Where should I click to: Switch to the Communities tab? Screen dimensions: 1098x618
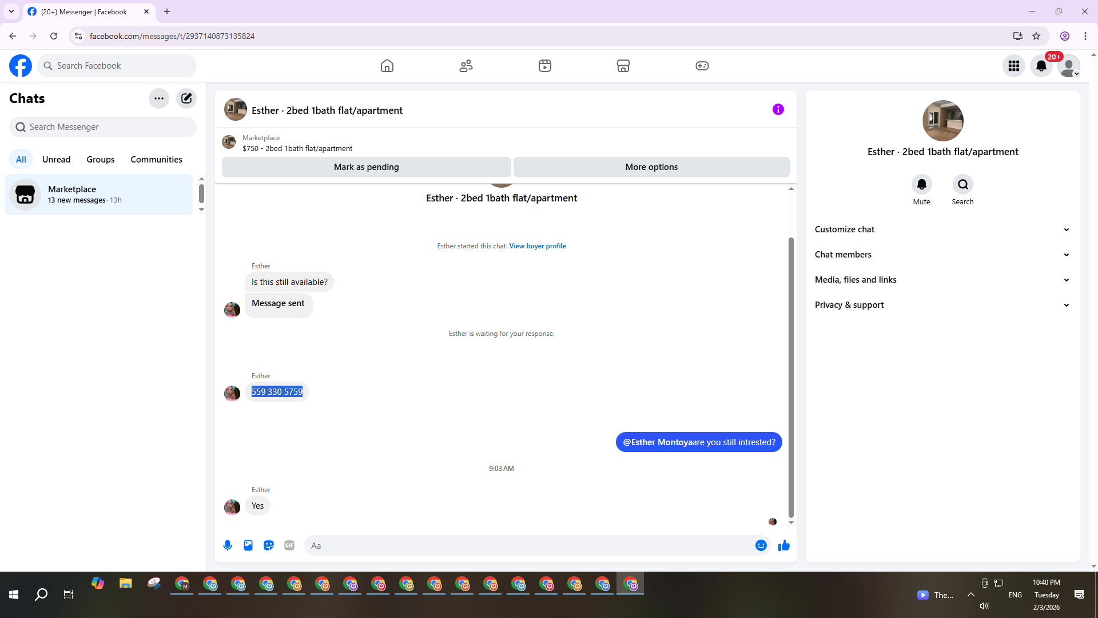[x=156, y=160]
